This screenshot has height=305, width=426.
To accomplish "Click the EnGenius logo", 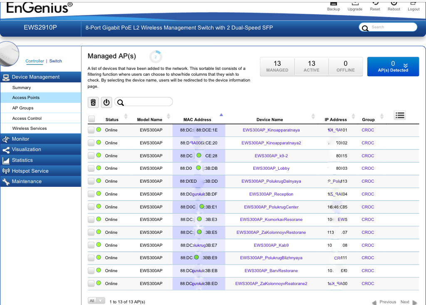I will pyautogui.click(x=40, y=7).
